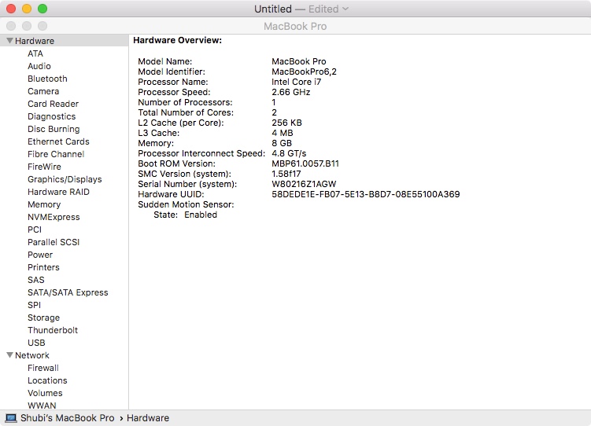Click the State Enabled value

click(x=201, y=215)
